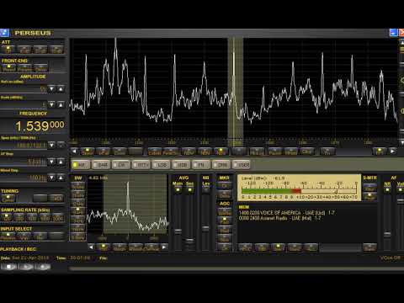Select USB demodulation mode
Screen dimensions: 404x303
(x=181, y=165)
